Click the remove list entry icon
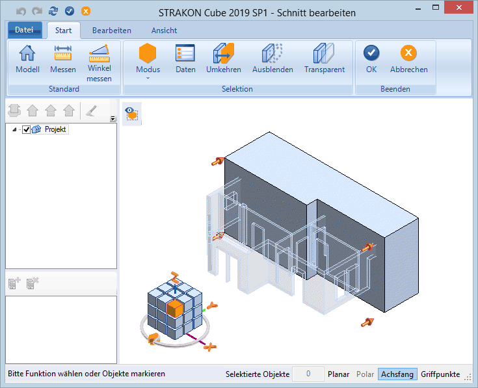 click(33, 283)
